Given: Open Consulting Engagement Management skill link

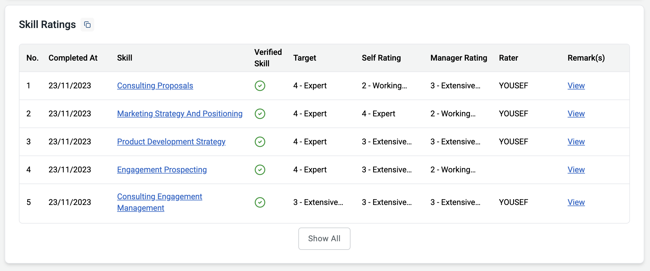Looking at the screenshot, I should pos(159,197).
